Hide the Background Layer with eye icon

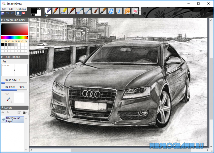[x=3, y=120]
